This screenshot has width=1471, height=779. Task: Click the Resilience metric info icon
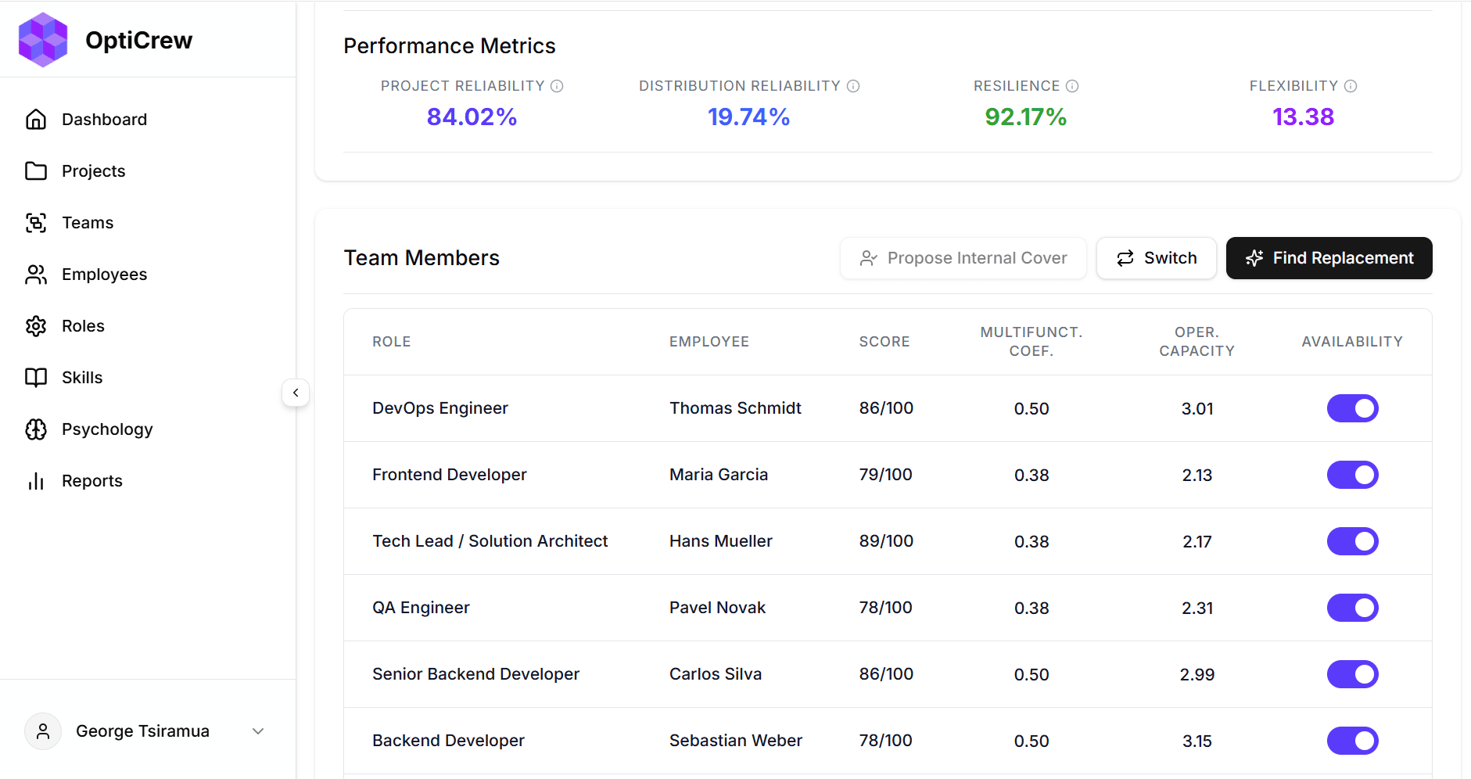tap(1072, 86)
